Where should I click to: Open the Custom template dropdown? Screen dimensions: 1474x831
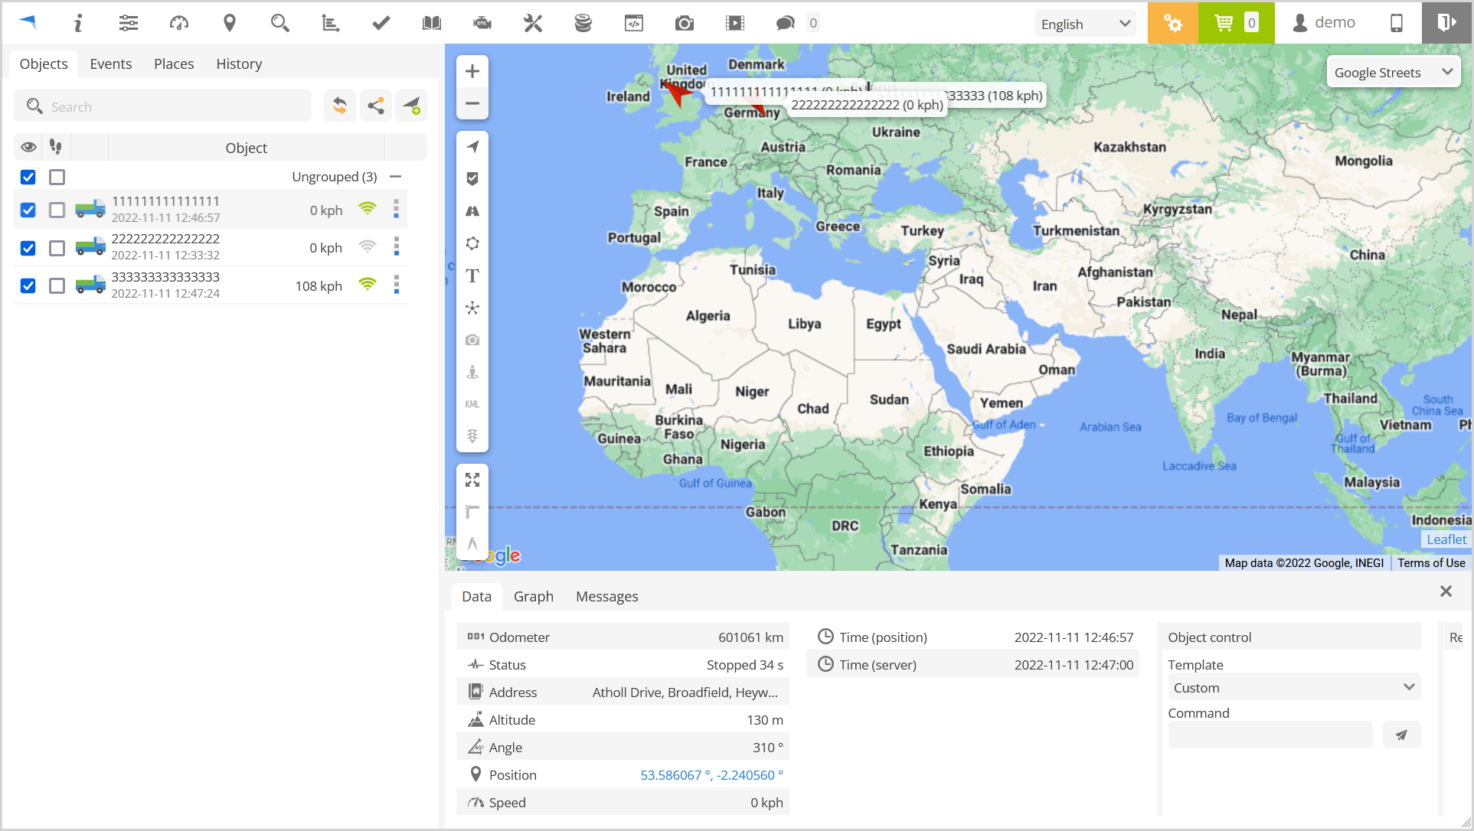pyautogui.click(x=1293, y=687)
